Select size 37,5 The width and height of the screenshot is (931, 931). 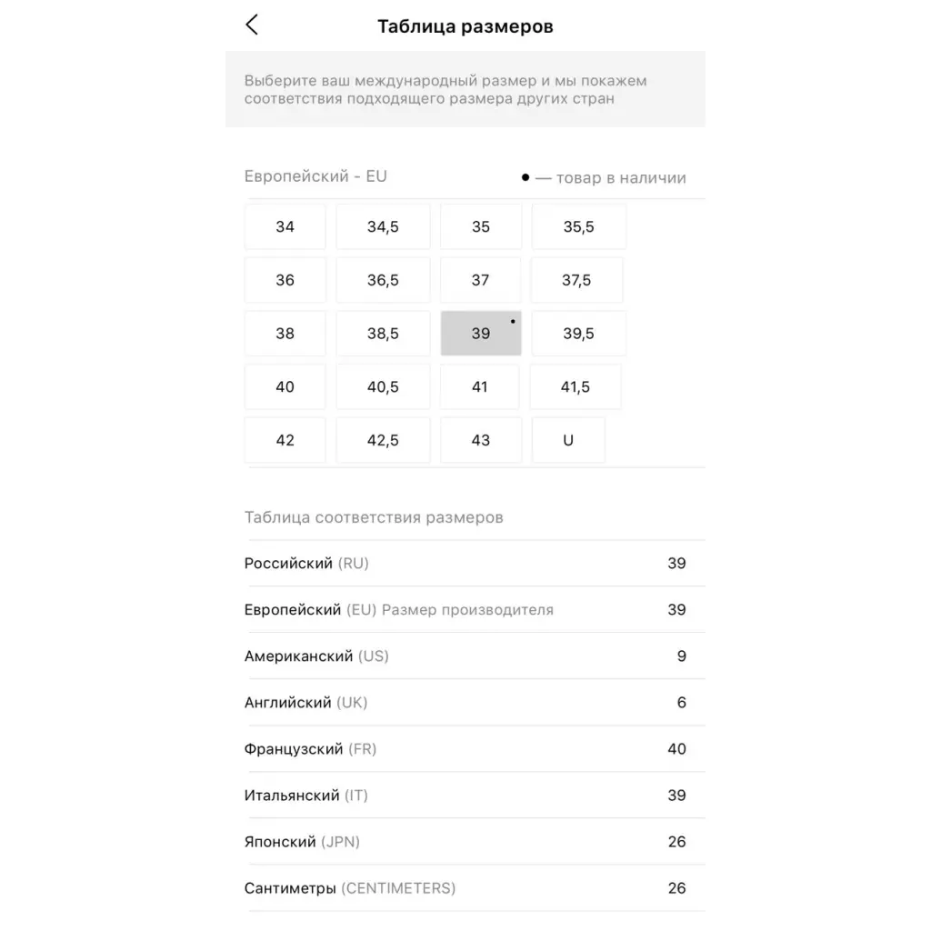(576, 280)
